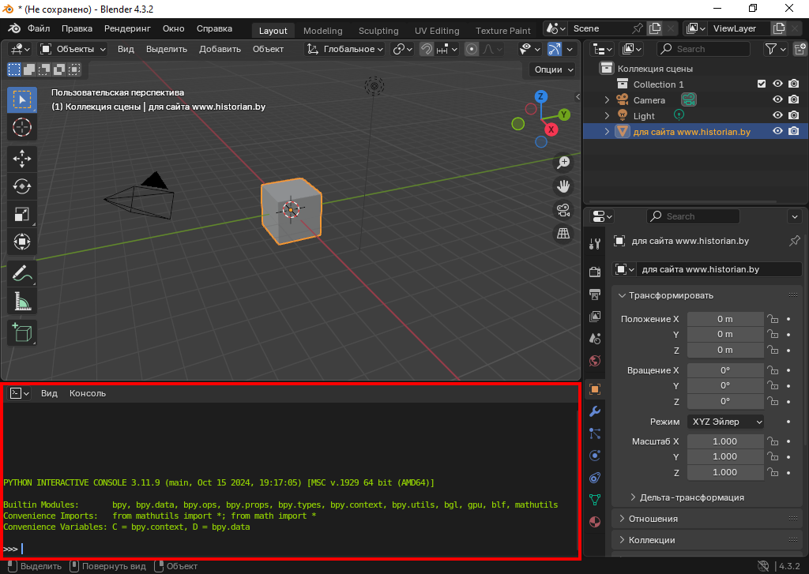
Task: Select the Rotate tool in the toolbar
Action: pos(22,186)
